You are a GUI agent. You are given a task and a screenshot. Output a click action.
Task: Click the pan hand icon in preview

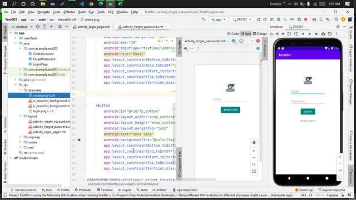[254, 142]
